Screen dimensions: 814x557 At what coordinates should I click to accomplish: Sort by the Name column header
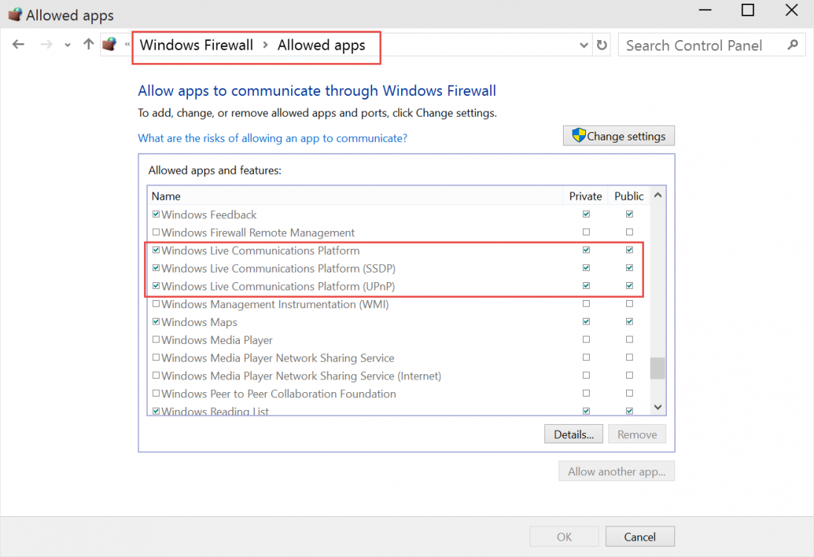pyautogui.click(x=355, y=196)
